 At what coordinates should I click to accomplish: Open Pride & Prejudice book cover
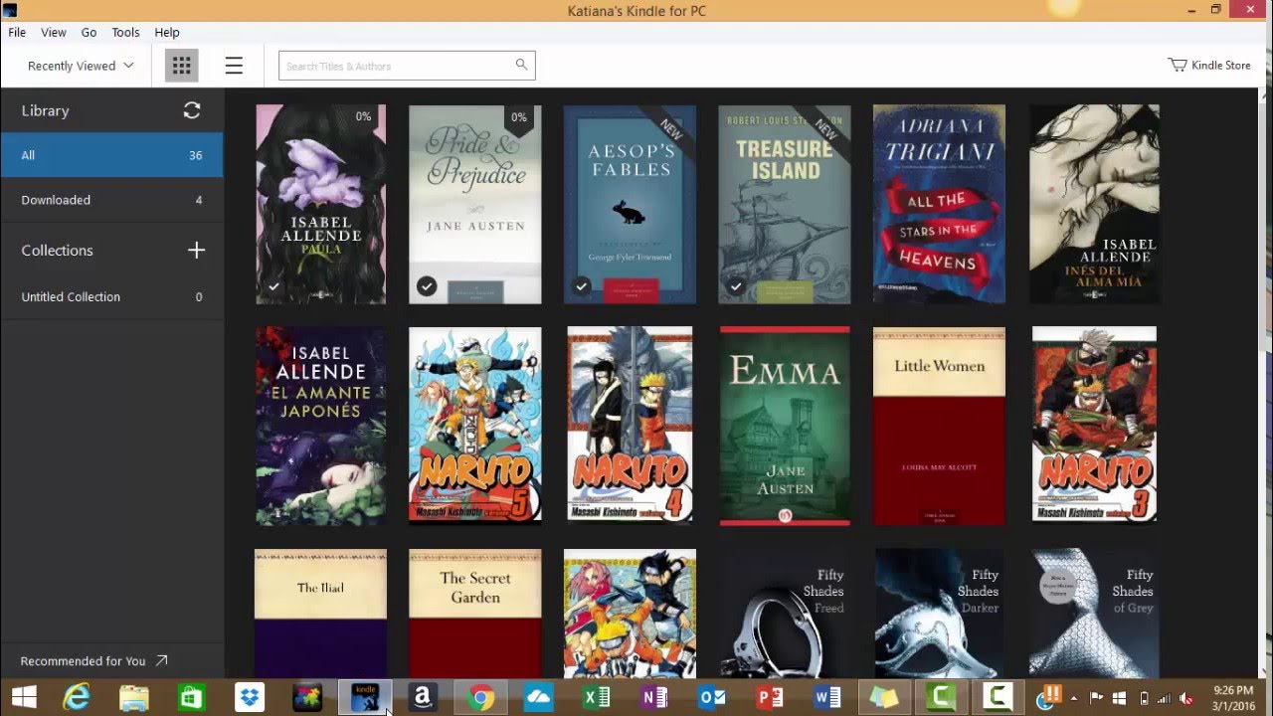click(x=475, y=204)
